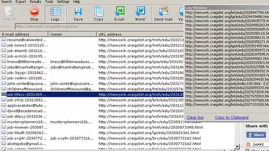This screenshot has width=269, height=151.
Task: Click owner childrenofthesound@g... cell
Action: tap(72, 89)
